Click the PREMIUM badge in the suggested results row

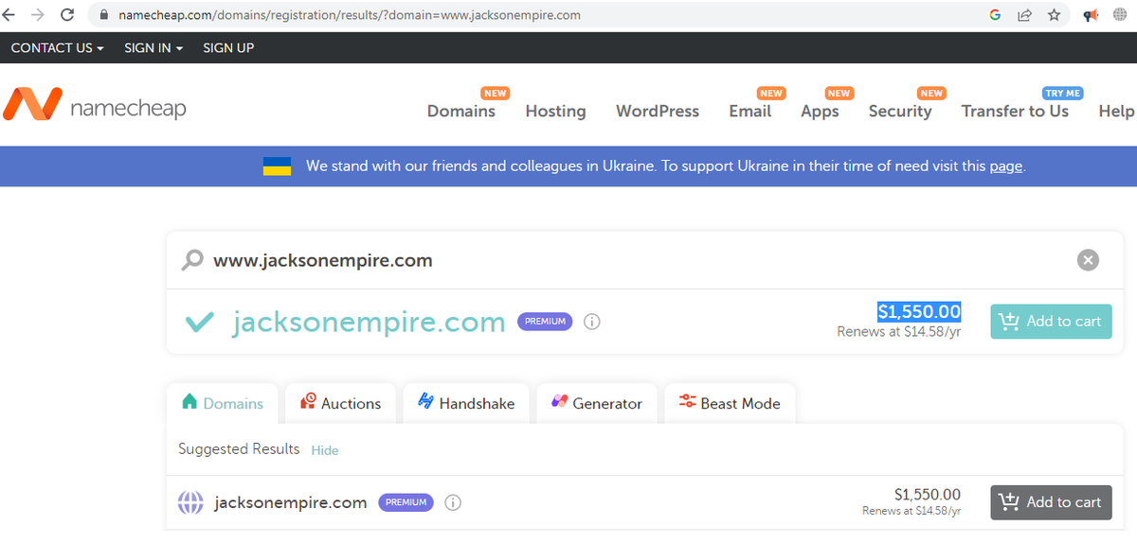click(406, 502)
